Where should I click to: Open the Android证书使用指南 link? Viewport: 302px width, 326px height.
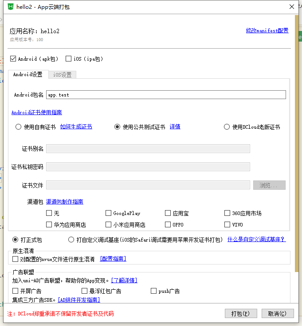[37, 112]
